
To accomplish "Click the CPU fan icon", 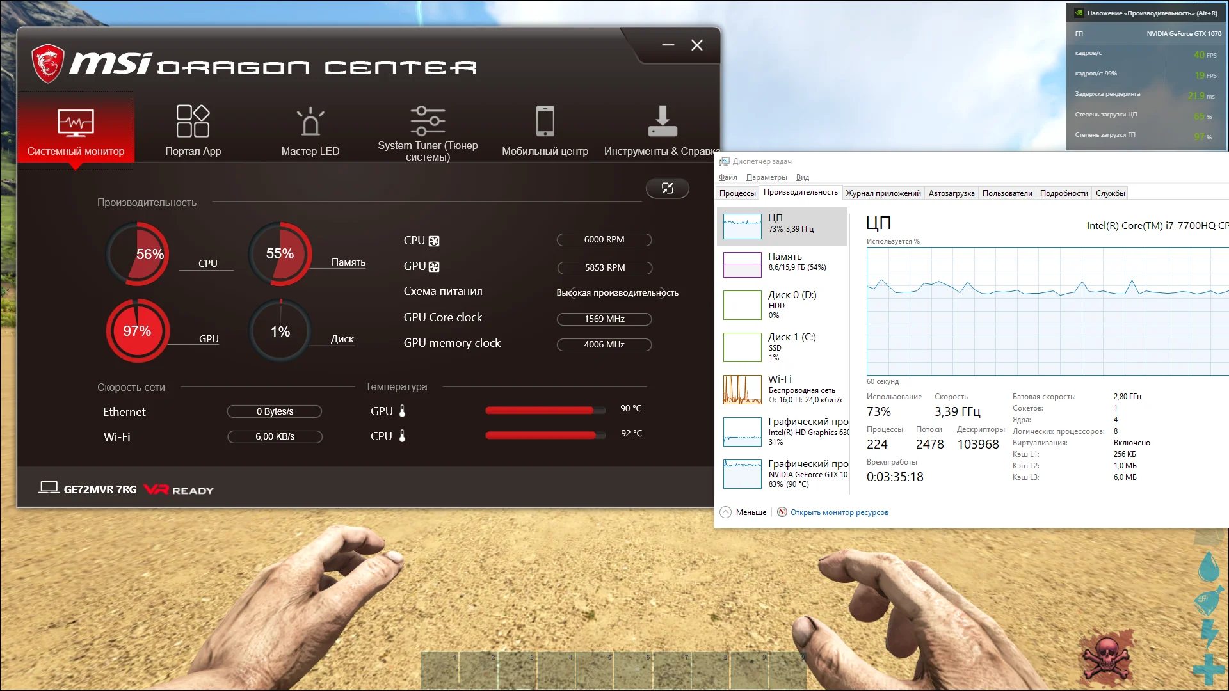I will click(x=434, y=241).
